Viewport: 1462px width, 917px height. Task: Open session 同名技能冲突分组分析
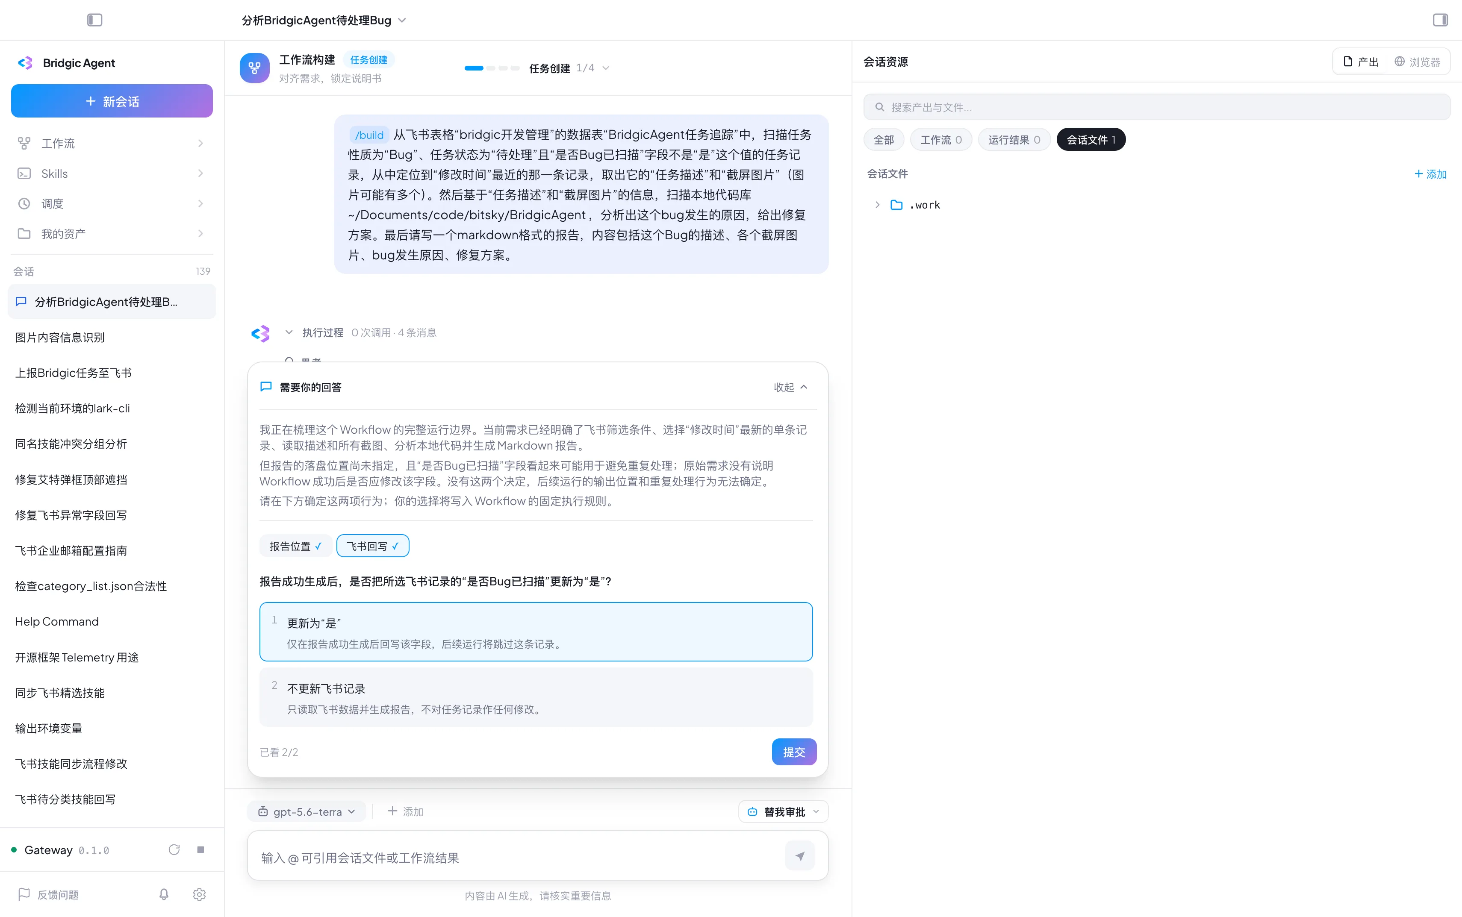pyautogui.click(x=112, y=444)
